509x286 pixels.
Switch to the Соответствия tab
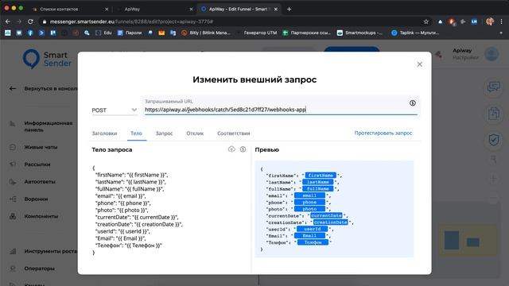pos(233,133)
